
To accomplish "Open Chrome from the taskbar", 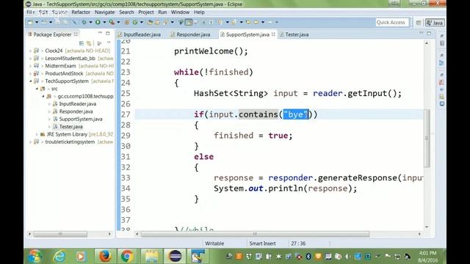I will (127, 256).
